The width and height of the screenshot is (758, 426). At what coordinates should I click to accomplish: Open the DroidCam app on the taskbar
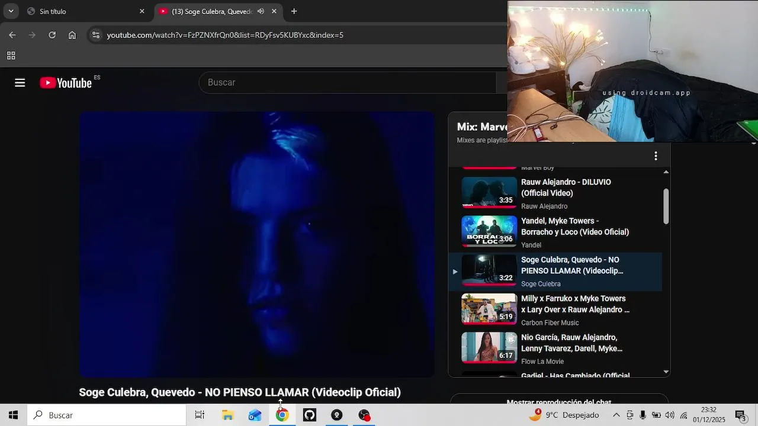337,415
